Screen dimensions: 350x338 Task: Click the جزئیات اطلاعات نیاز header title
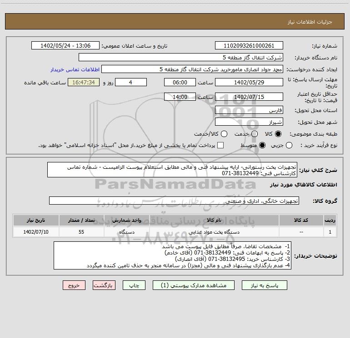(310, 22)
